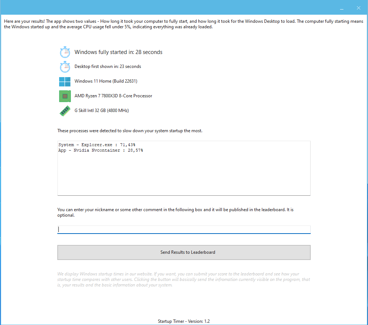
Task: Click the 'You can enter your nickname' instruction text
Action: (176, 212)
